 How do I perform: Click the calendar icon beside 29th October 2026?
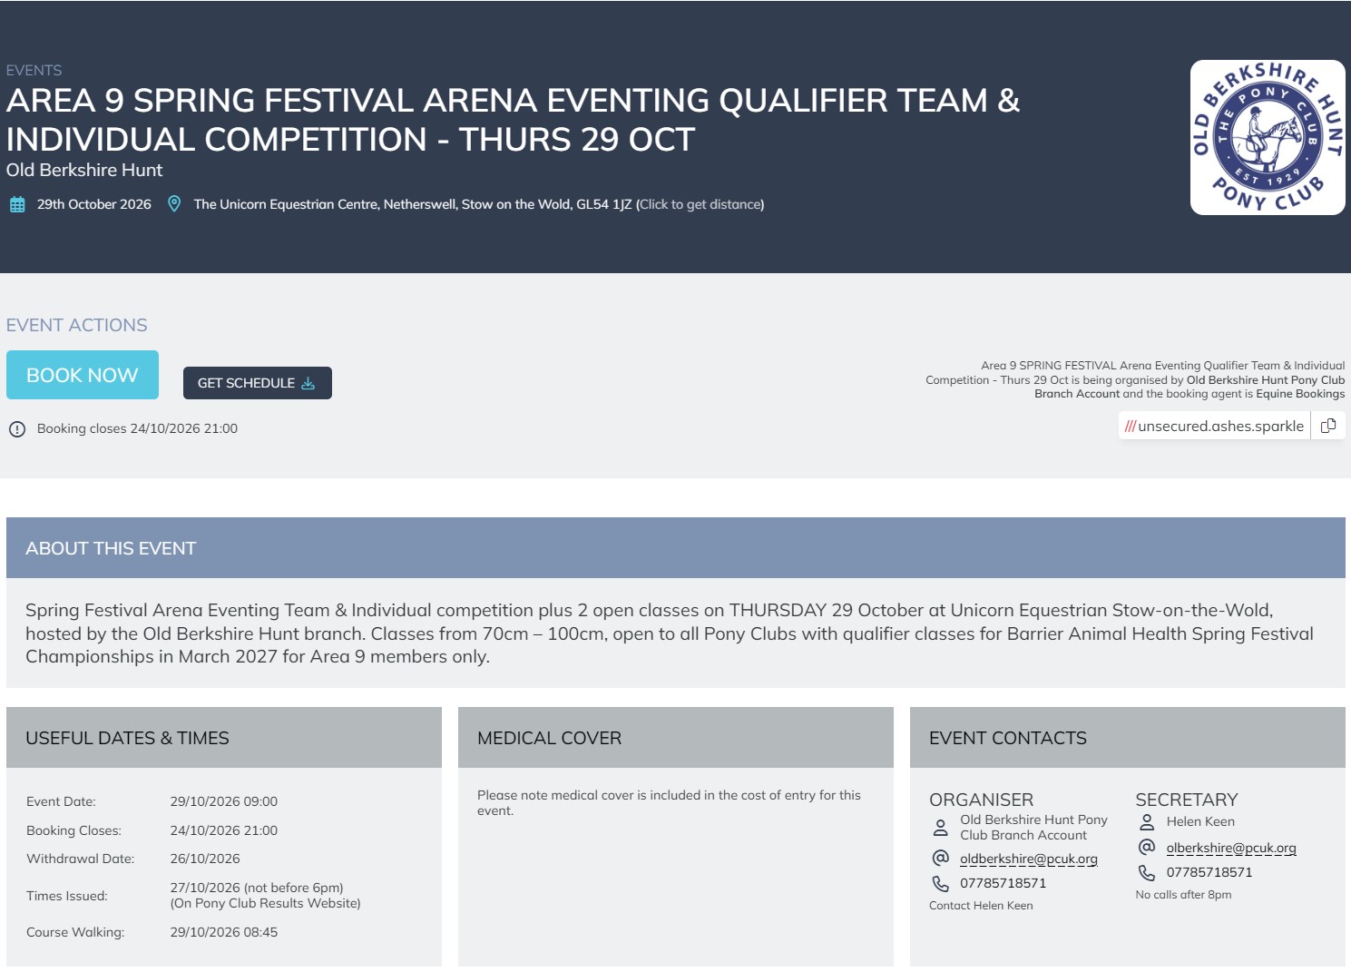pyautogui.click(x=17, y=204)
